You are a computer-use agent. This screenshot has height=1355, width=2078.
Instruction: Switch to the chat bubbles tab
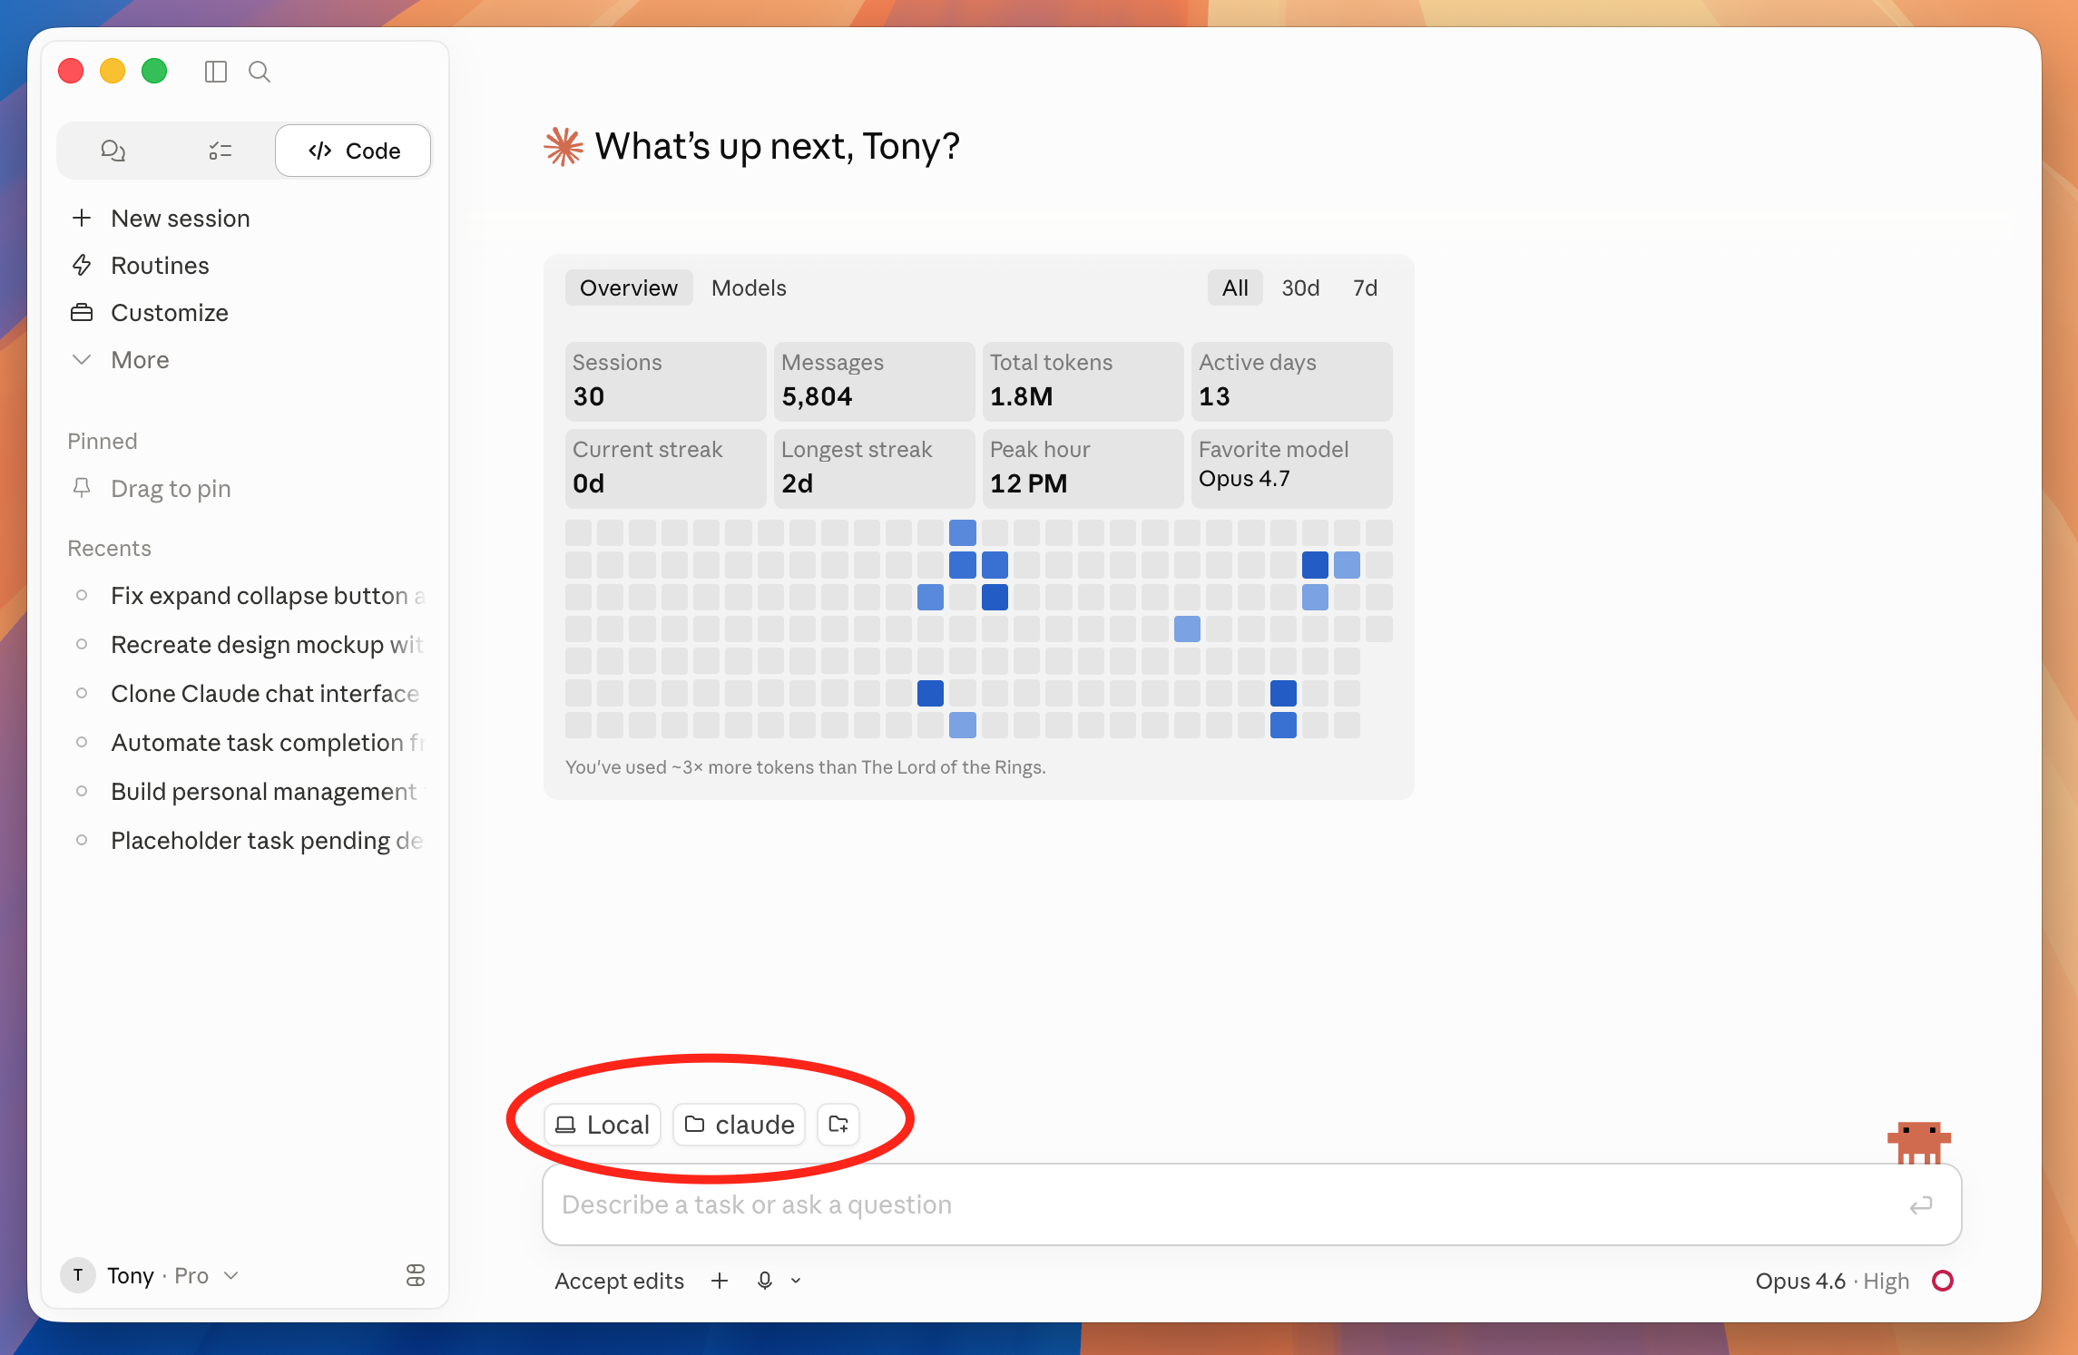pyautogui.click(x=113, y=151)
